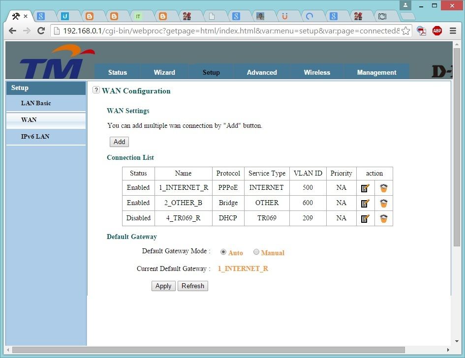Edit the 1_INTERNET_R connection
The height and width of the screenshot is (358, 465).
(365, 188)
